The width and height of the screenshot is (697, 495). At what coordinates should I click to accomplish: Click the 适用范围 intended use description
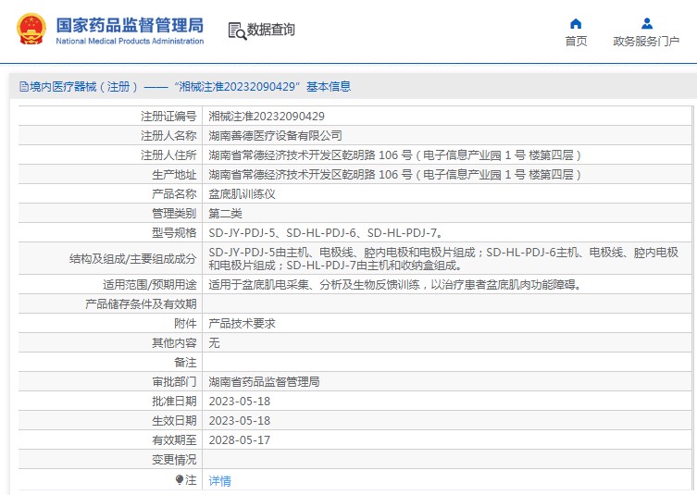coord(395,284)
